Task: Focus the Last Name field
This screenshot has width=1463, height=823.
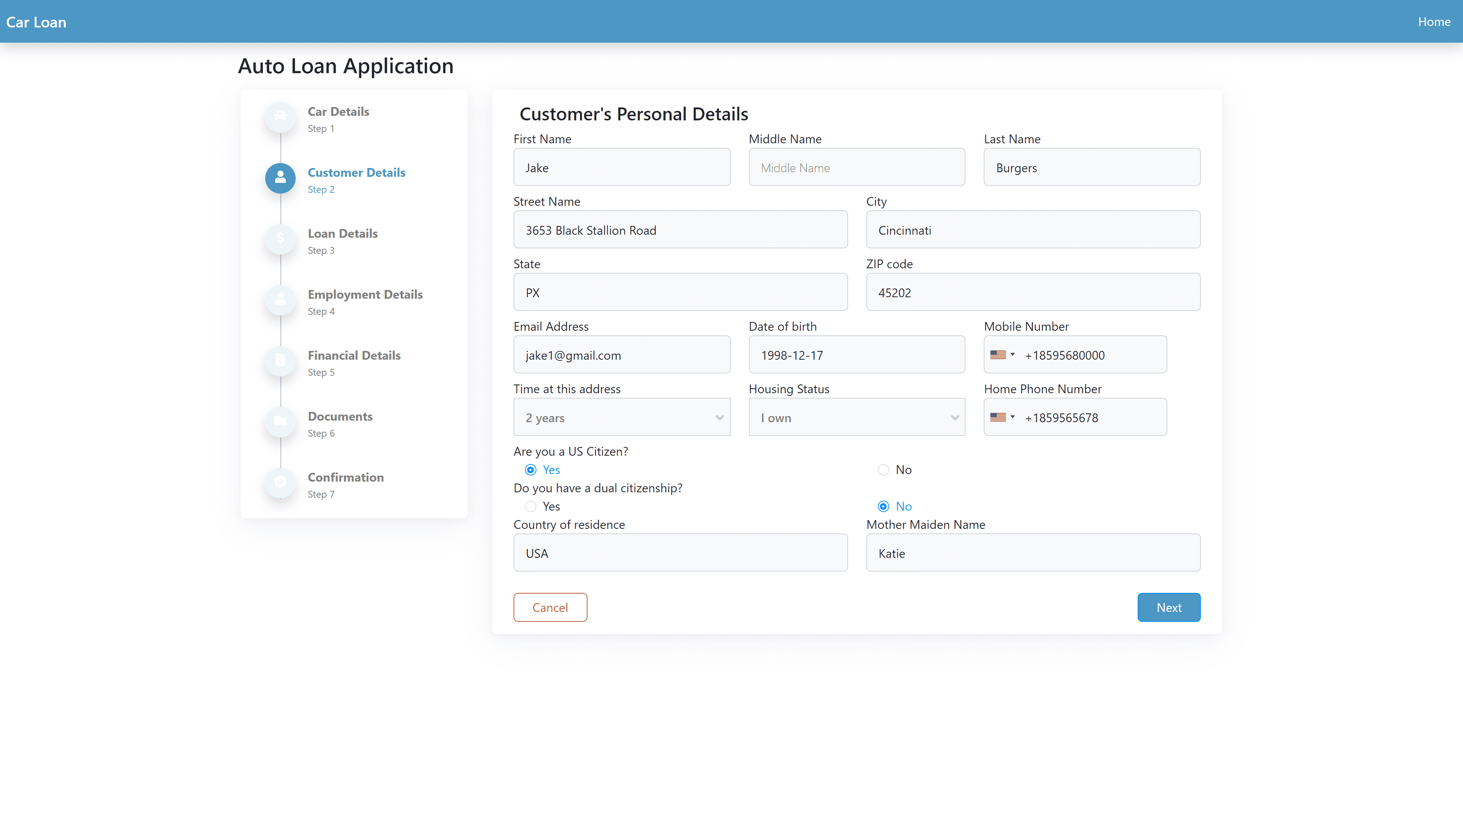Action: pos(1092,167)
